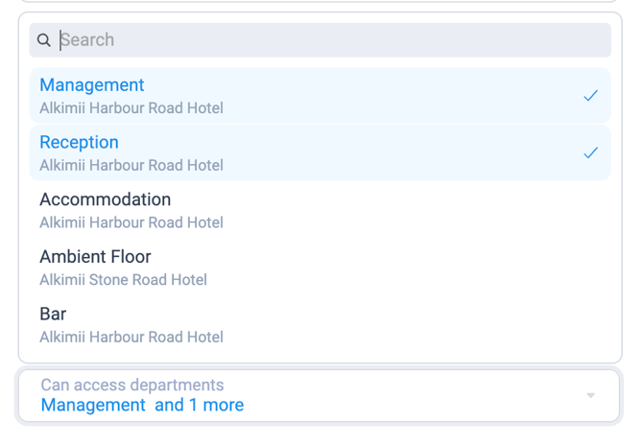Click 'Alkimii Harbour Road Hotel' under Bar
The width and height of the screenshot is (643, 444).
131,338
